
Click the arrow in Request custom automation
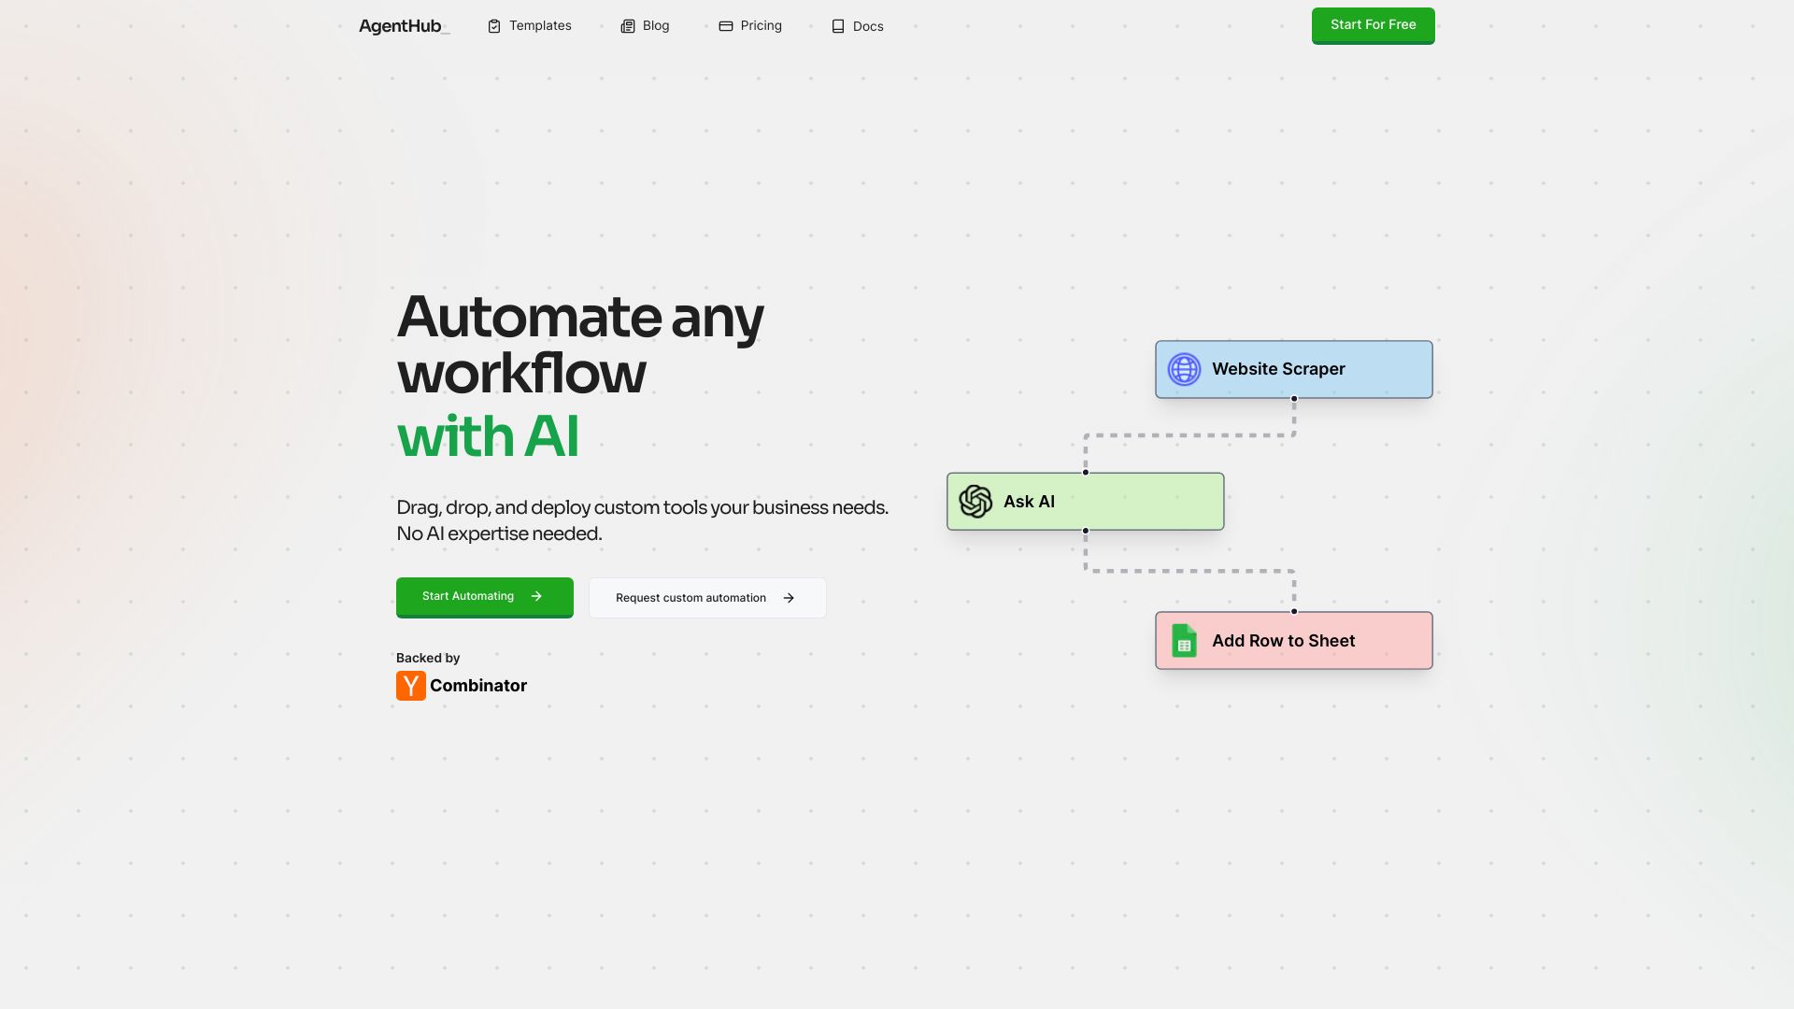tap(789, 597)
